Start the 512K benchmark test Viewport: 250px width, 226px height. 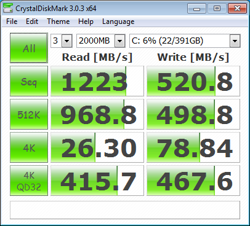29,114
